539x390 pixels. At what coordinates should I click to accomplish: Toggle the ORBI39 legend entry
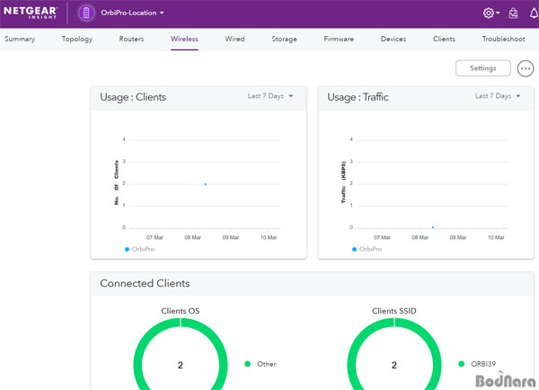[477, 364]
